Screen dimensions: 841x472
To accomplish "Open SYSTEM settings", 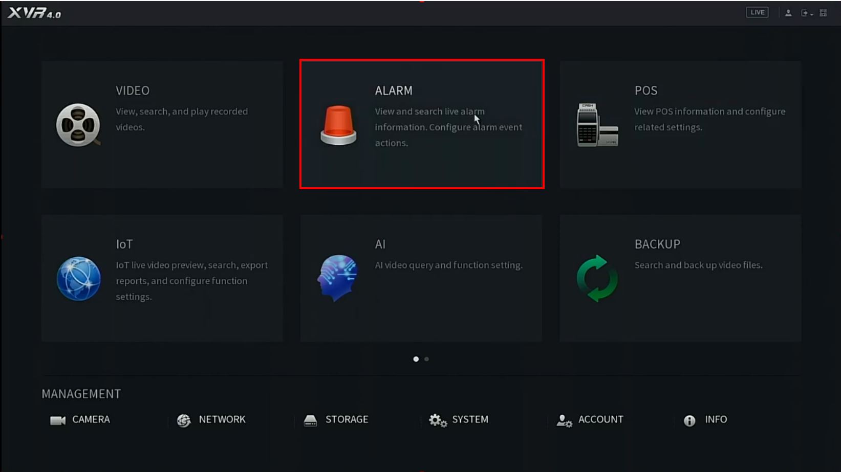I will coord(459,420).
